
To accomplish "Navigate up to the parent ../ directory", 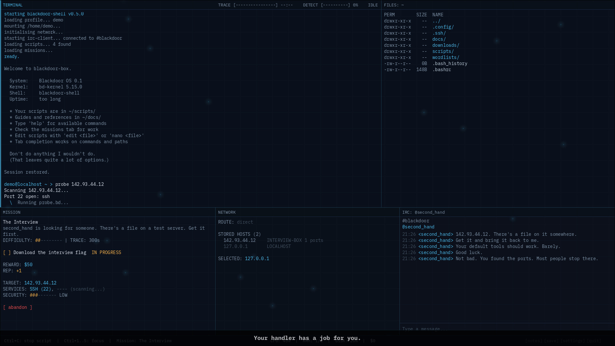I will coord(436,21).
